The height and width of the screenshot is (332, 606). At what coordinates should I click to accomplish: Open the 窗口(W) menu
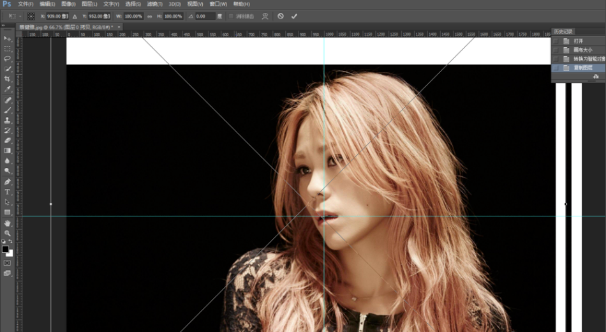[218, 4]
